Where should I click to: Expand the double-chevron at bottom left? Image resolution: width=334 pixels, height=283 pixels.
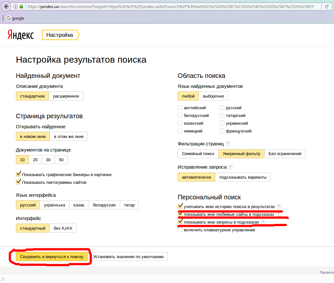click(x=3, y=279)
